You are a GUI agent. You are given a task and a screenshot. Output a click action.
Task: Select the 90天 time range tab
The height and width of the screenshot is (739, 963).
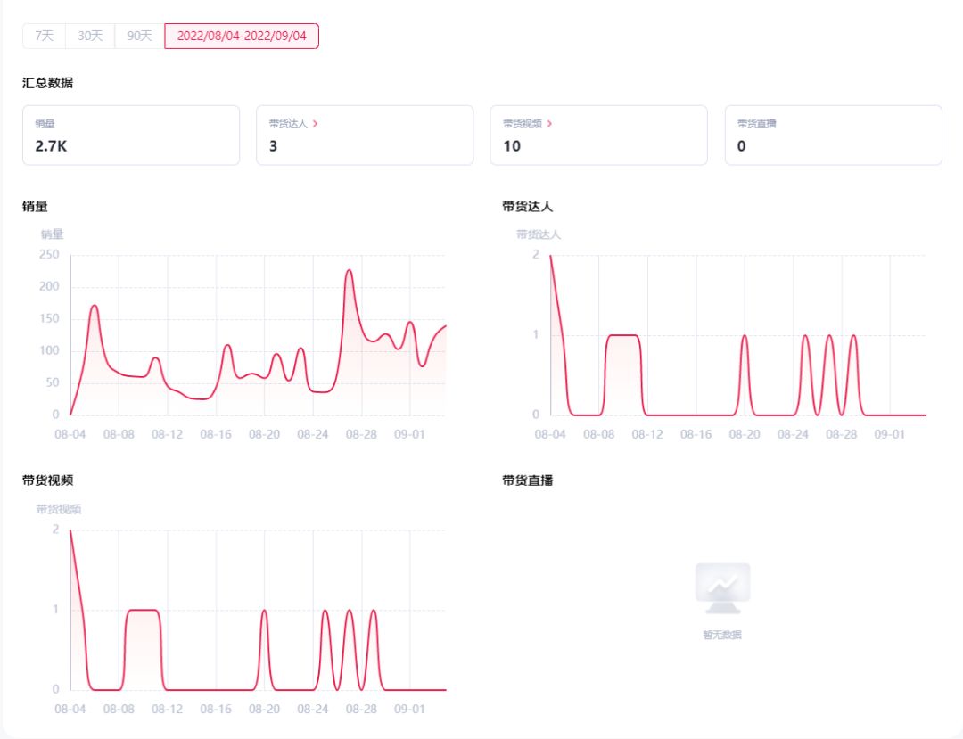(x=140, y=36)
